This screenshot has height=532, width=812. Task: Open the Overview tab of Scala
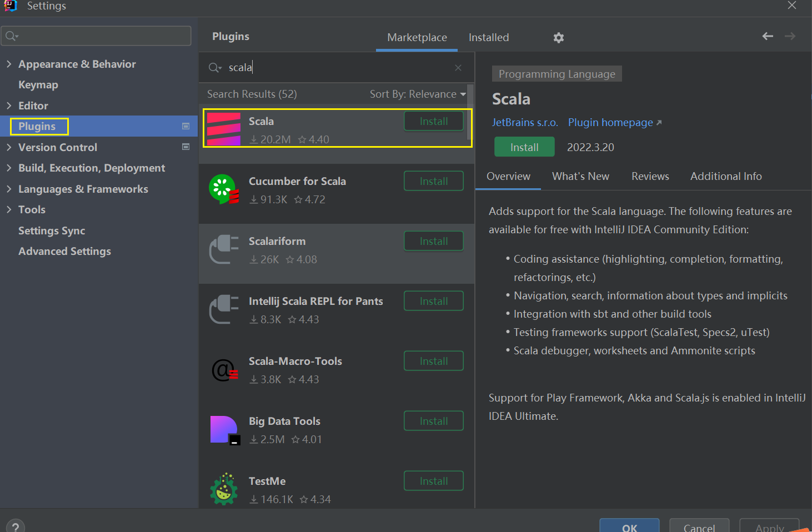[x=508, y=176]
